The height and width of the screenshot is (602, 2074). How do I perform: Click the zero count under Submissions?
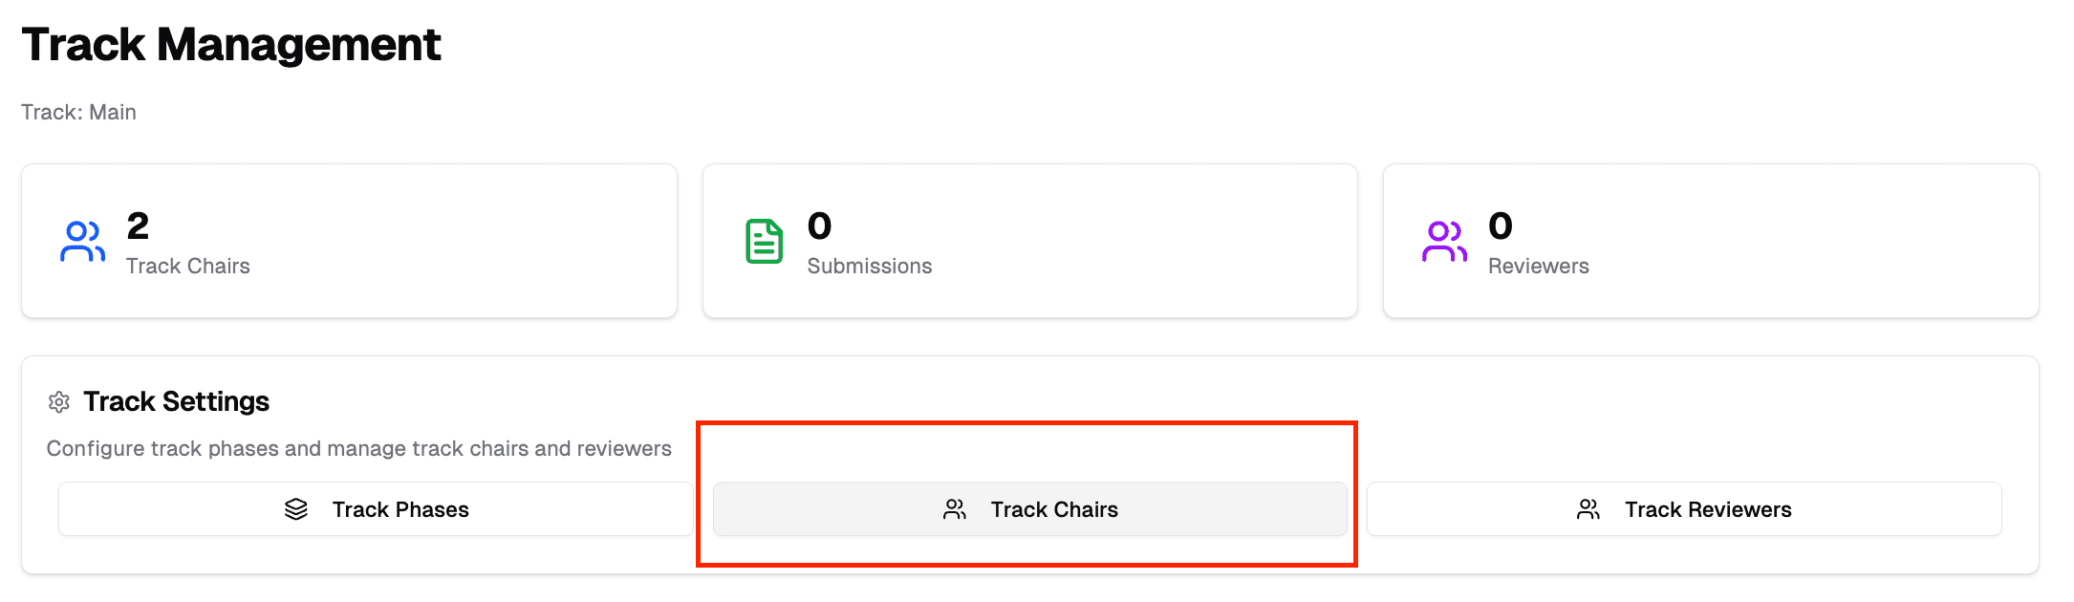(819, 226)
